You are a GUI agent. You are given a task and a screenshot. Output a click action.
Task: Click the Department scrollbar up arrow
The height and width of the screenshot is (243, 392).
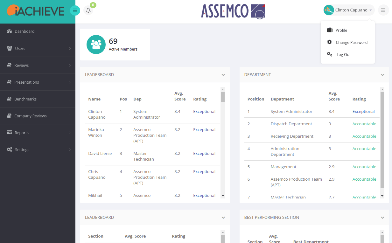click(x=382, y=90)
